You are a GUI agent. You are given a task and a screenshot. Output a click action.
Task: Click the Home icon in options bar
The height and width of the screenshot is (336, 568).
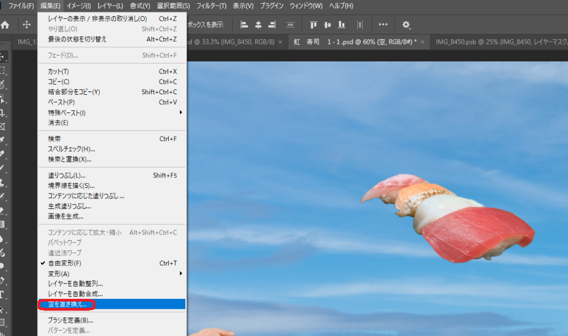click(6, 25)
